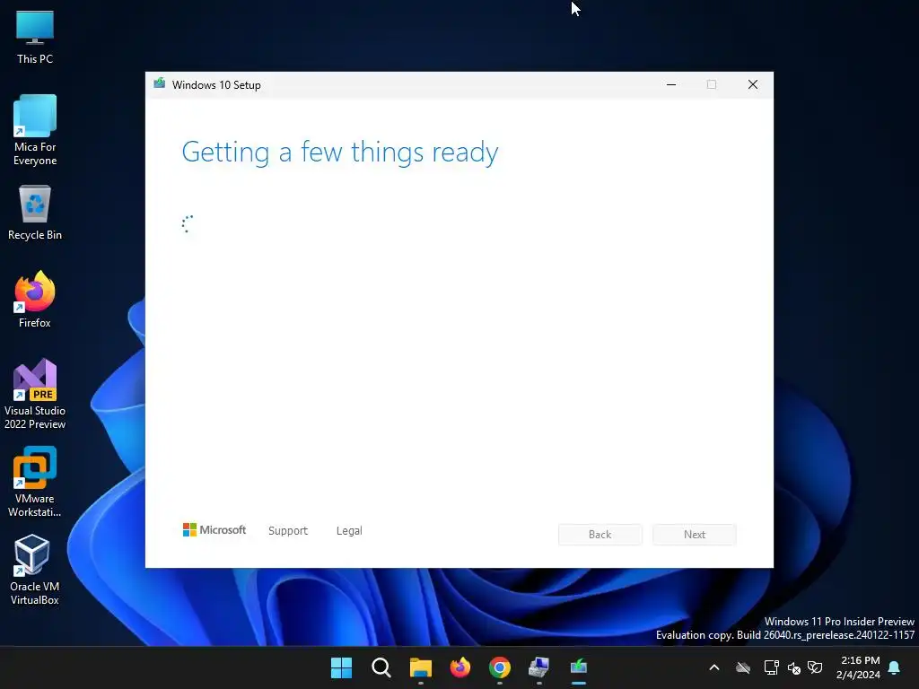Open This PC desktop icon
This screenshot has height=689, width=919.
(35, 37)
